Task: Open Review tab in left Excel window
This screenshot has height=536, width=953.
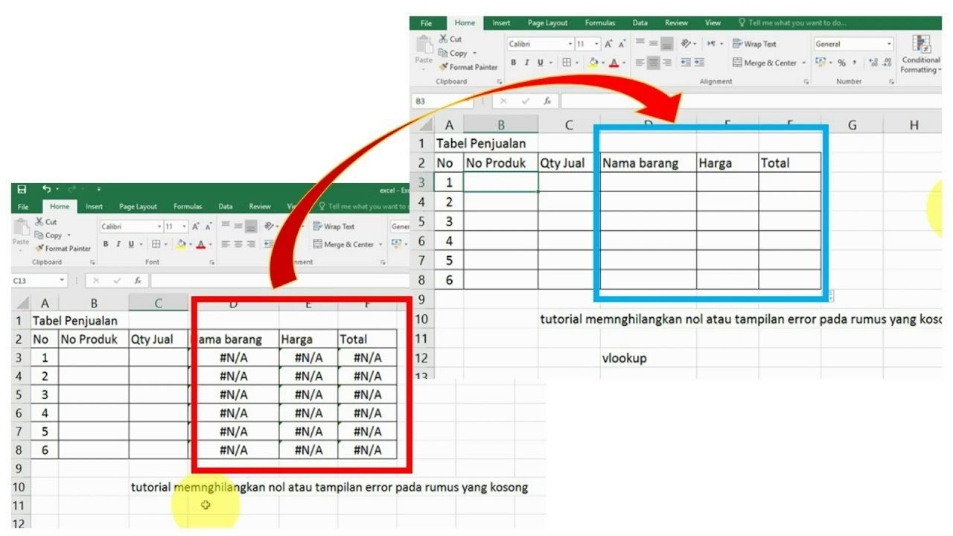Action: tap(260, 207)
